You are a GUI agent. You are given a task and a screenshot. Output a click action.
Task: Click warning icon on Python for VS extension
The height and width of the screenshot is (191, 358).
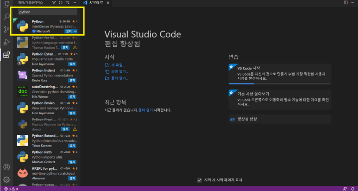[75, 48]
